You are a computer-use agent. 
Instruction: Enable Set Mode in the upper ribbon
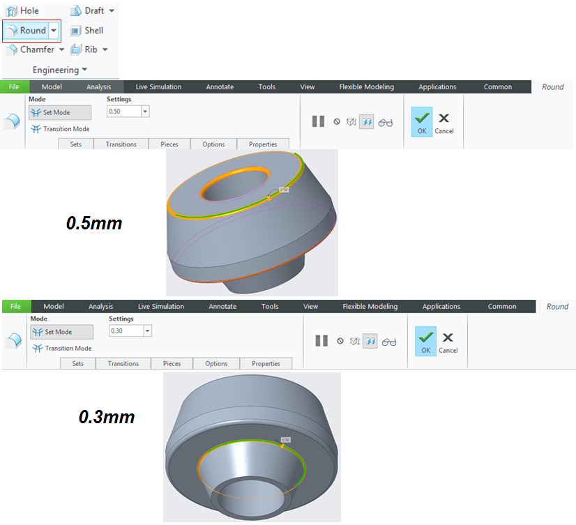pos(60,112)
